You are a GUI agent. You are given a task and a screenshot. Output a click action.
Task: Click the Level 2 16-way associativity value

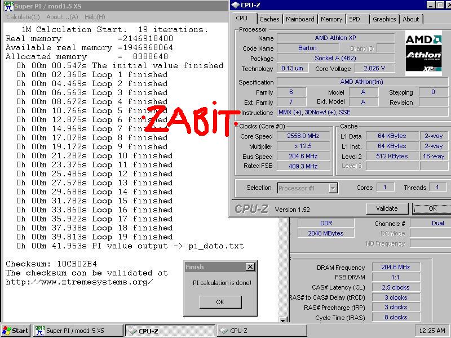click(434, 156)
